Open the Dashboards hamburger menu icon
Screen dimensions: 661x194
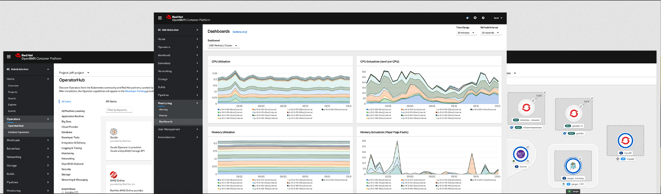click(x=160, y=18)
